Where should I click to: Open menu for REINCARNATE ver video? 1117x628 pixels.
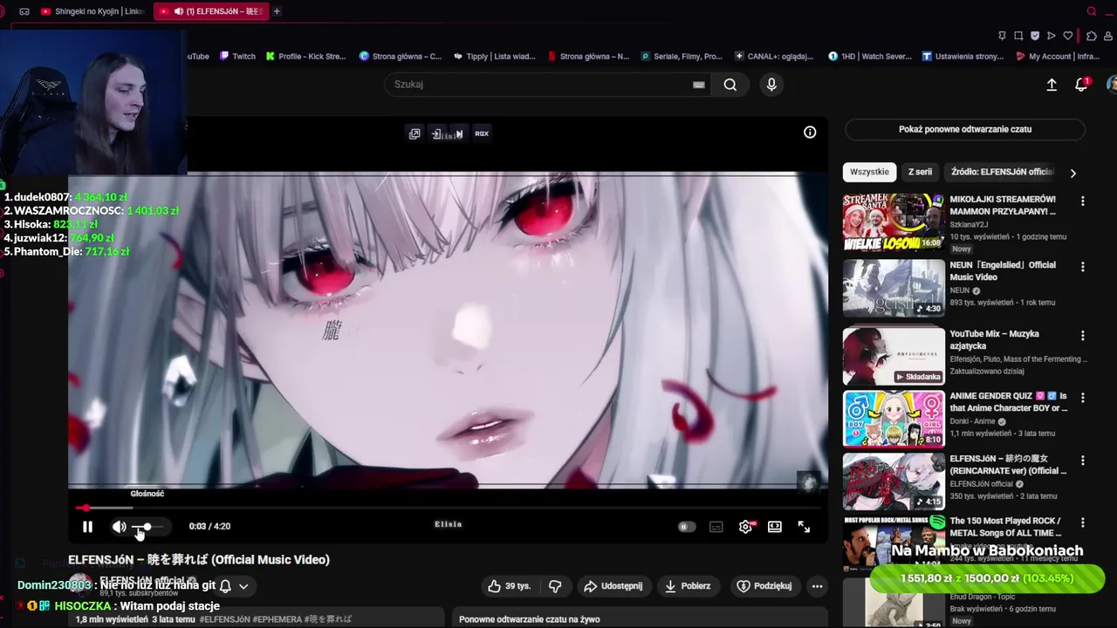[x=1083, y=461]
